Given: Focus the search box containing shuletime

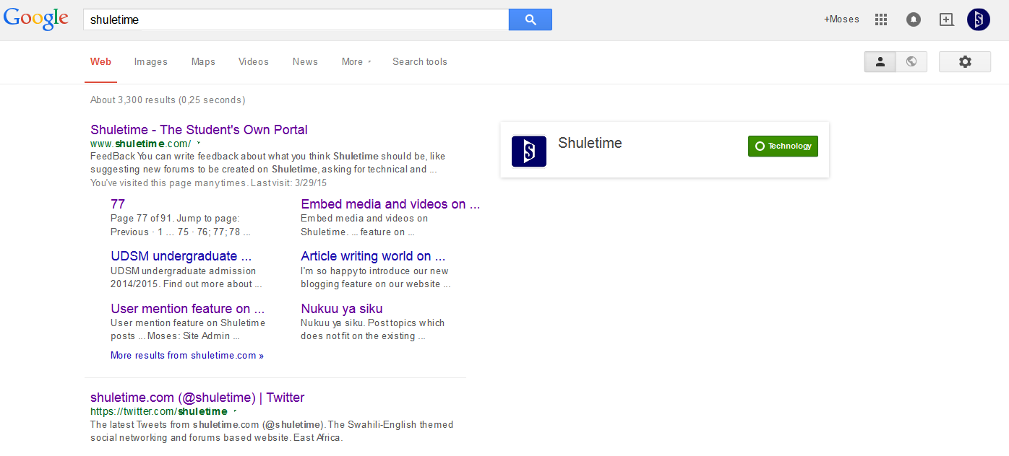Looking at the screenshot, I should click(x=296, y=20).
